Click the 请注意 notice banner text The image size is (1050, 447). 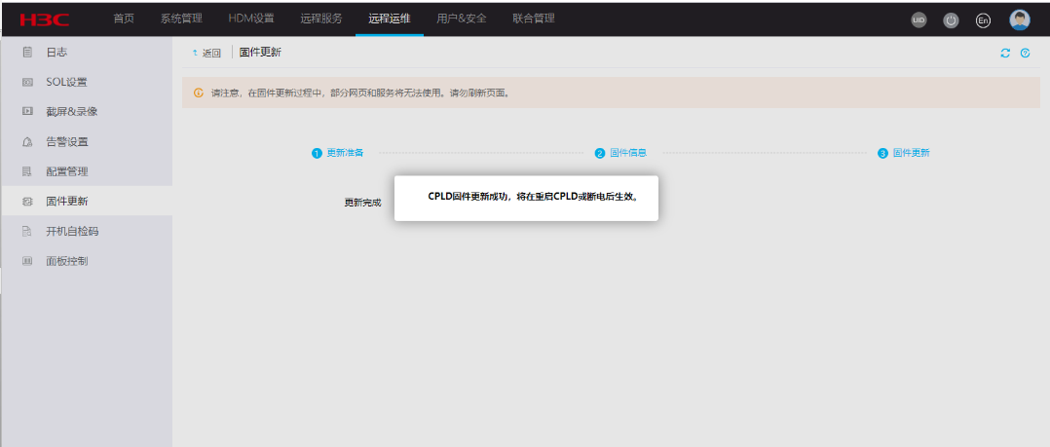point(361,93)
